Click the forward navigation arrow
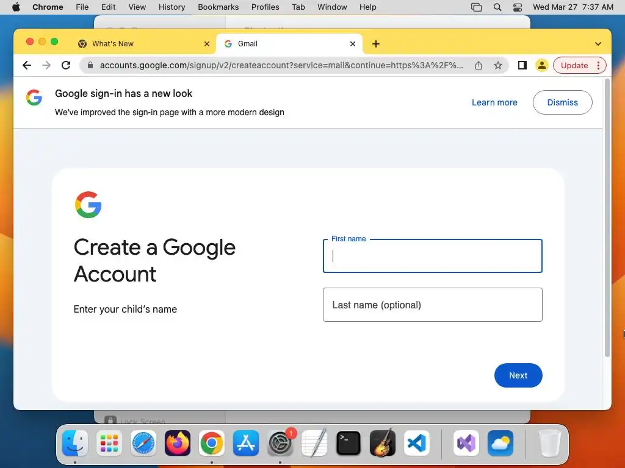The height and width of the screenshot is (468, 625). pyautogui.click(x=46, y=65)
